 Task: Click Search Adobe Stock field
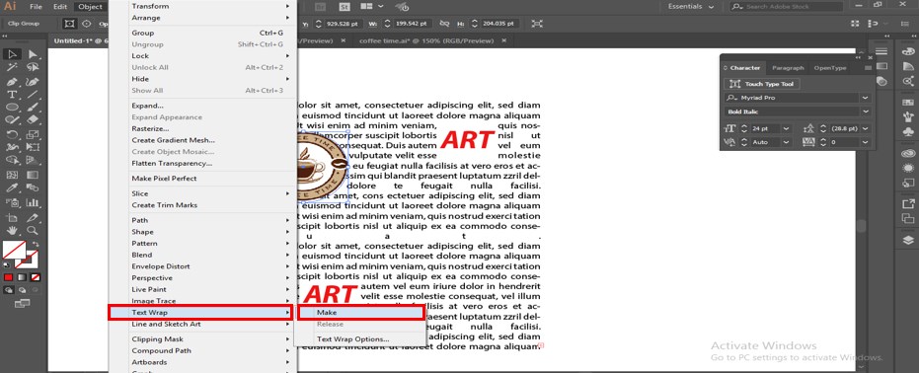(x=787, y=7)
